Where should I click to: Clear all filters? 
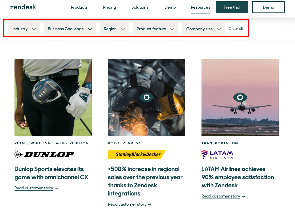point(236,29)
